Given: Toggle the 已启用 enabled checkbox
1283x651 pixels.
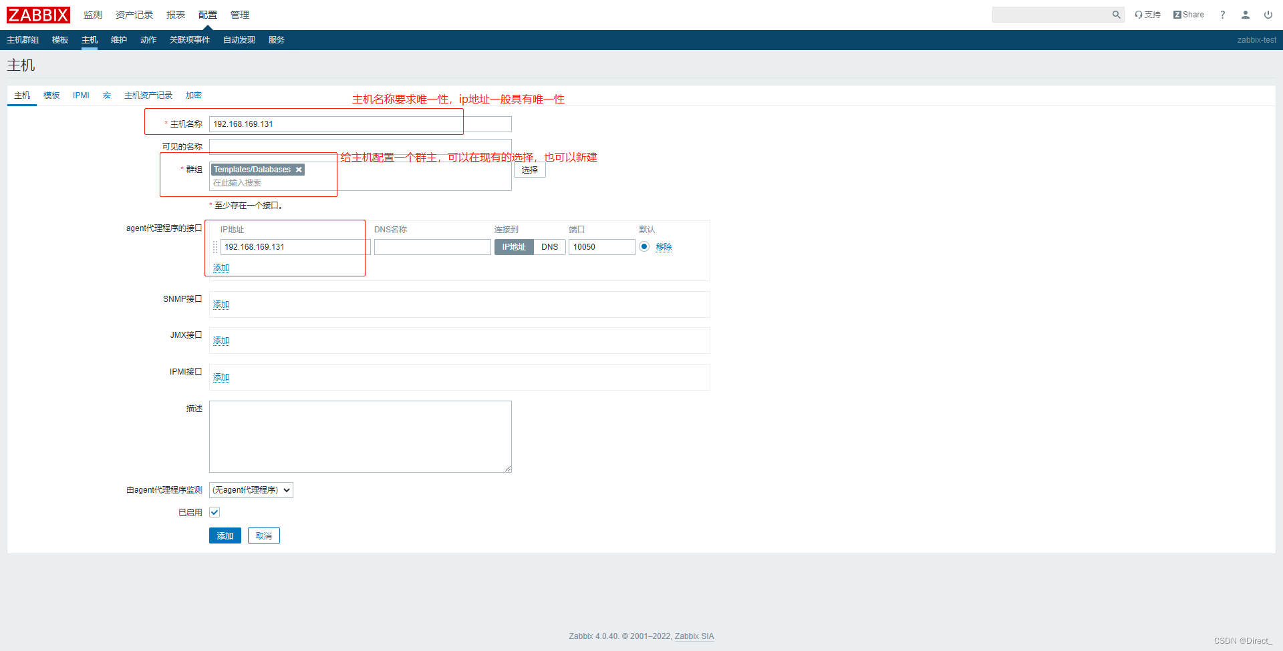Looking at the screenshot, I should click(215, 512).
